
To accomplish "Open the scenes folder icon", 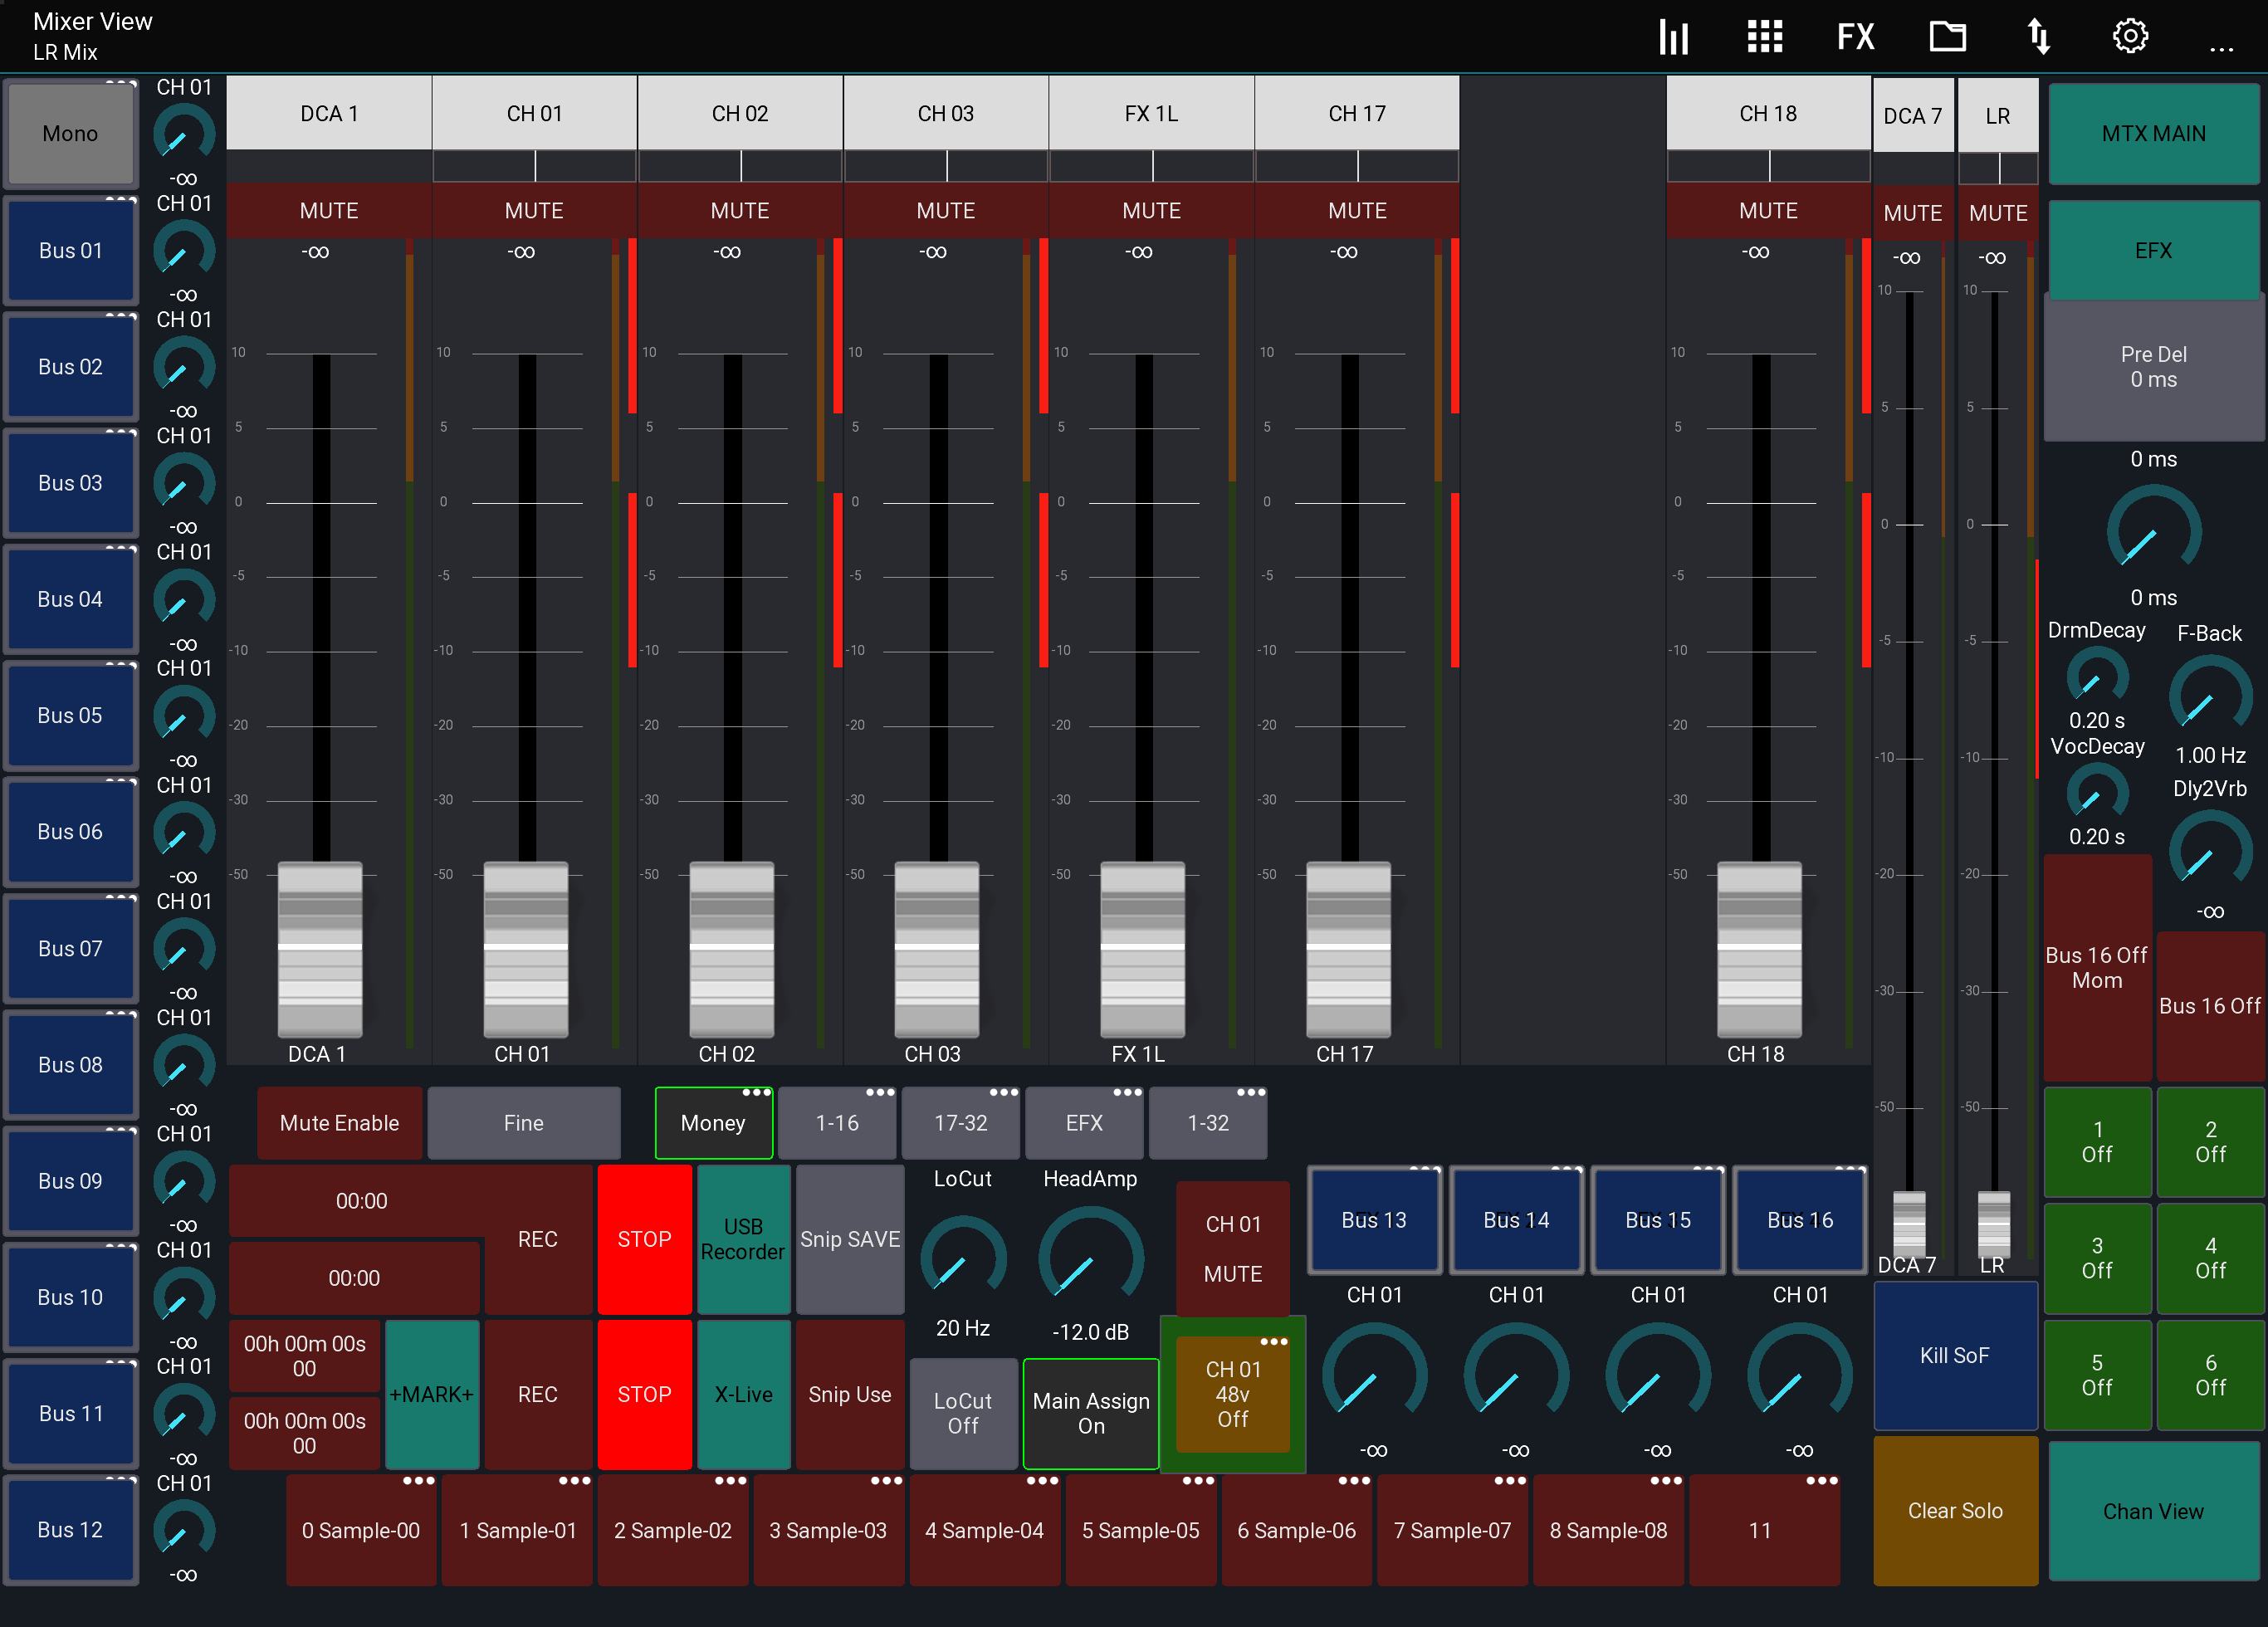I will [x=1947, y=36].
